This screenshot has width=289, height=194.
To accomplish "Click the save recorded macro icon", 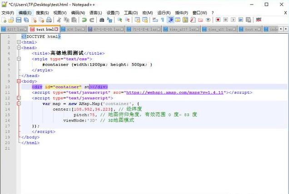I will tap(249, 20).
